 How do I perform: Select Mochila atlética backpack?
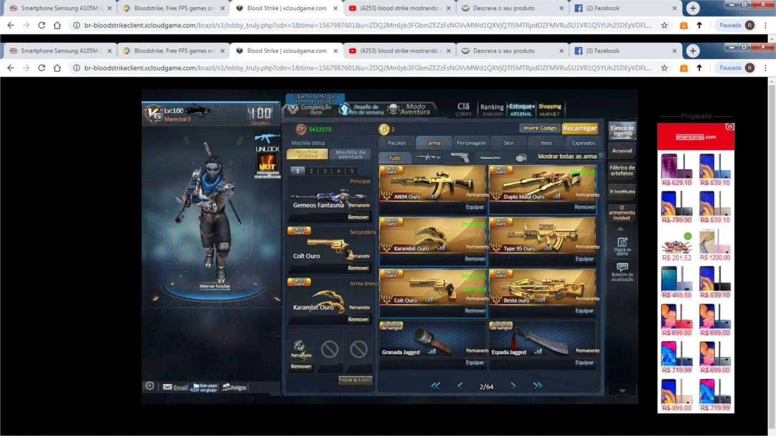coord(307,155)
